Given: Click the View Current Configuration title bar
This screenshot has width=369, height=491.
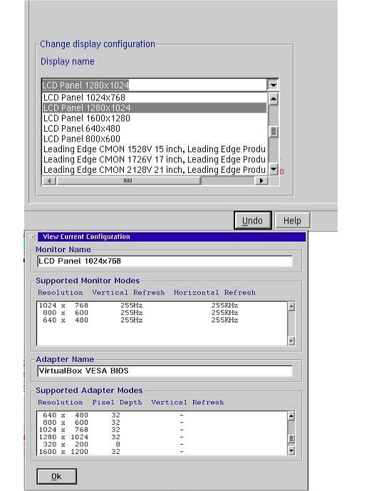Looking at the screenshot, I should [172, 237].
